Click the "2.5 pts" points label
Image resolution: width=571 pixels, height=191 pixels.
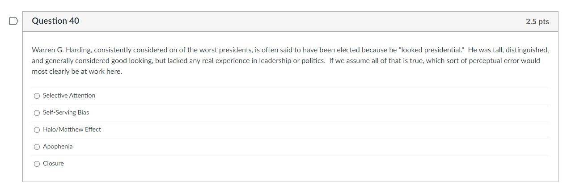coord(537,21)
